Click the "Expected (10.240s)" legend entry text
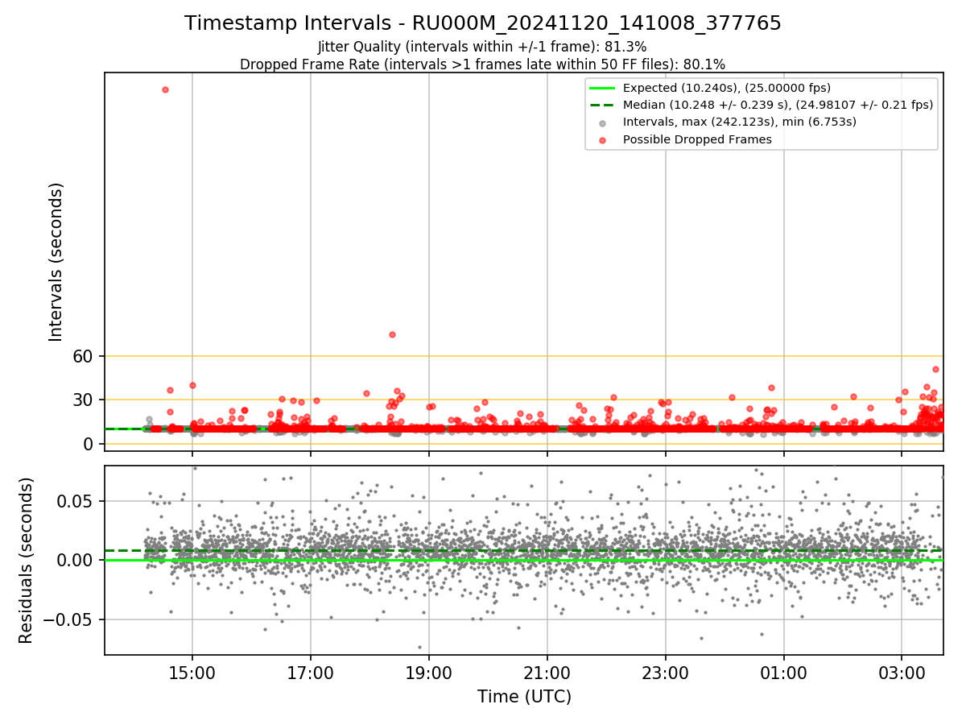The height and width of the screenshot is (725, 966). pos(727,88)
